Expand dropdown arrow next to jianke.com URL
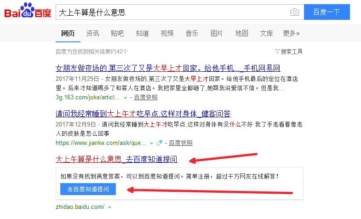Screen dimensions: 361x219 tap(151, 144)
